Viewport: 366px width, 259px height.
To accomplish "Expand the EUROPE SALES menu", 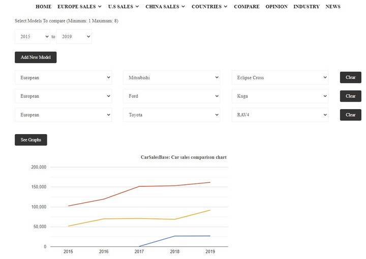I will 79,7.
